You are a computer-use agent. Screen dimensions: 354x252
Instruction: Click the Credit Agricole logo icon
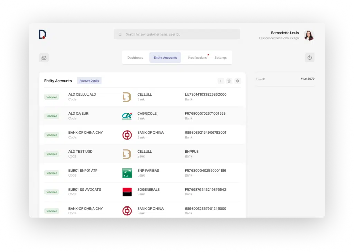tap(127, 116)
